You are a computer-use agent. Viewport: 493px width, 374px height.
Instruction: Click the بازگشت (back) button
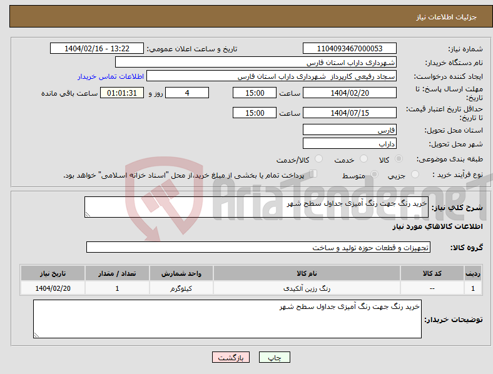coord(231,357)
